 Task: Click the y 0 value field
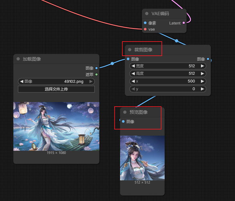[x=168, y=89]
